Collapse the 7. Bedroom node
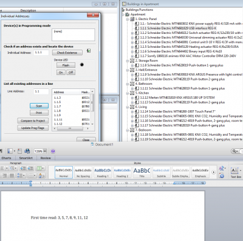The image size is (243, 241). pos(128,130)
